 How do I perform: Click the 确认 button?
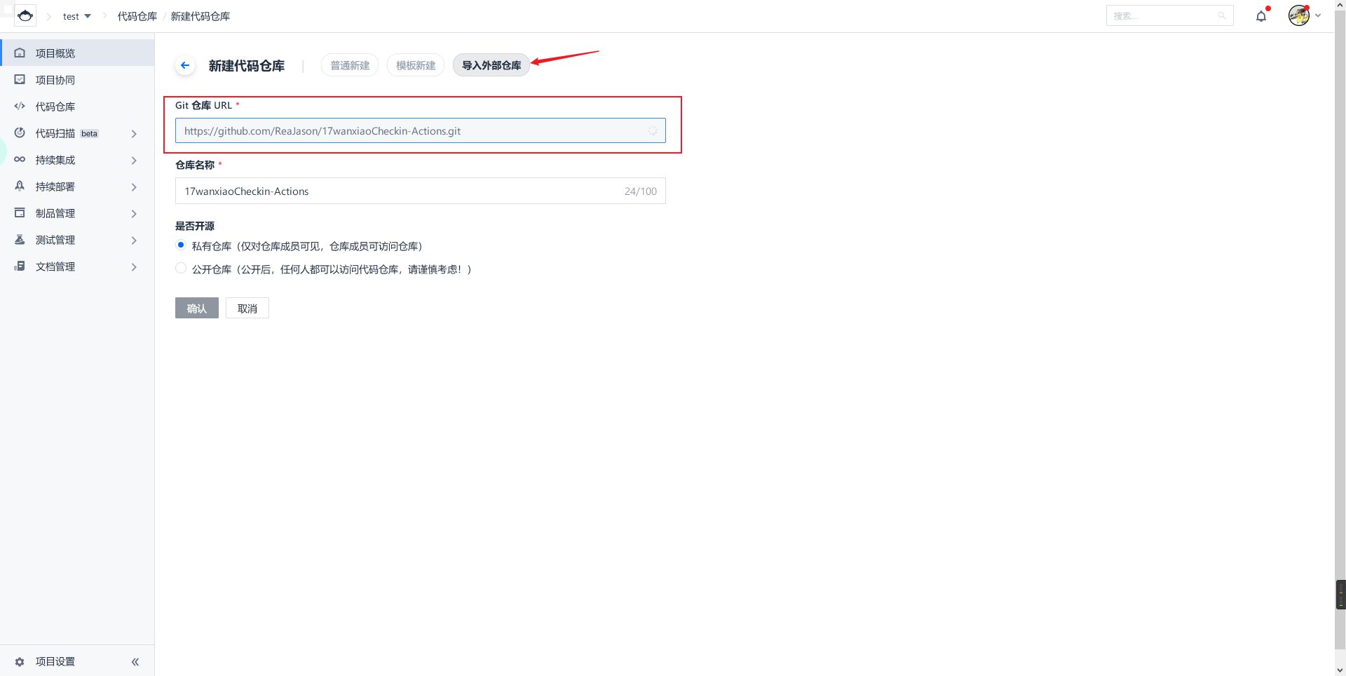coord(197,309)
